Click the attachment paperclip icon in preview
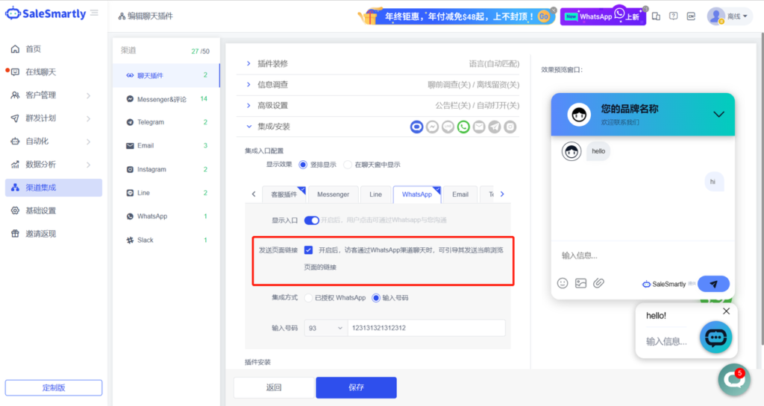The height and width of the screenshot is (406, 764). (x=598, y=283)
